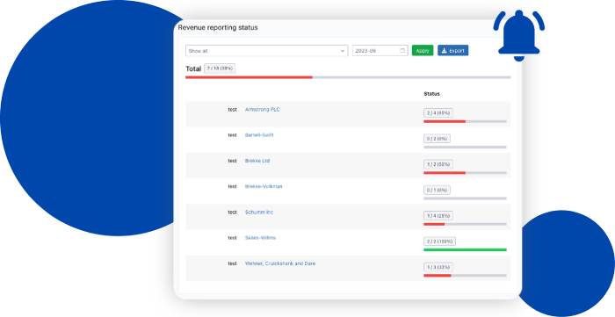Viewport: 615px width, 317px height.
Task: Click the green Skiles-Willms 100% progress bar
Action: 465,249
